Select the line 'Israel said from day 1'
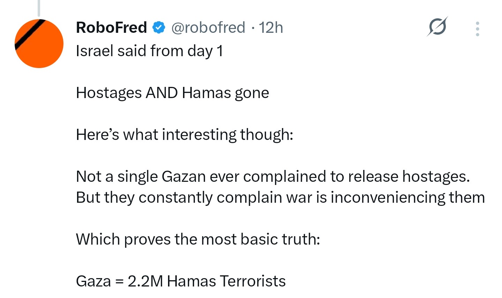Image resolution: width=502 pixels, height=298 pixels. coord(149,51)
